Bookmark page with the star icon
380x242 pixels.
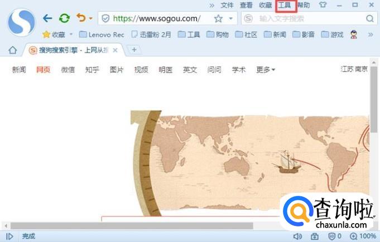[218, 18]
